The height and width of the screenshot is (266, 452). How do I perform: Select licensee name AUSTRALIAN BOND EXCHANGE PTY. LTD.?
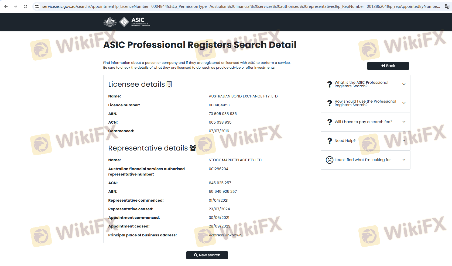tap(244, 96)
